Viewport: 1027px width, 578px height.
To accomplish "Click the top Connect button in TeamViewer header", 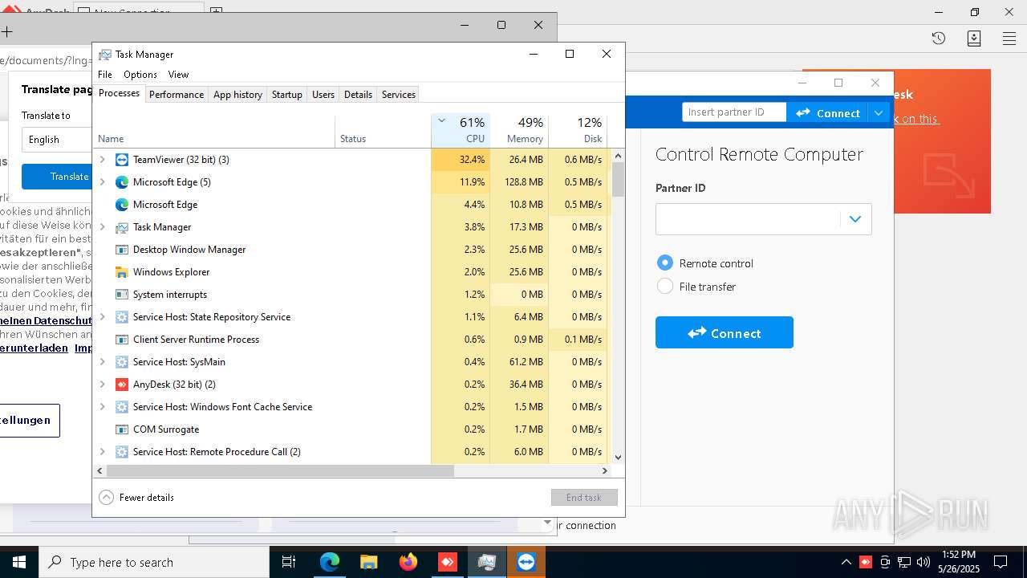I will [x=828, y=113].
